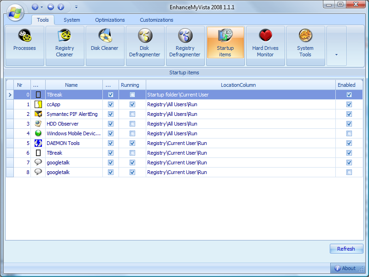
Task: Click the row header for googletalk row 7
Action: tap(10, 163)
